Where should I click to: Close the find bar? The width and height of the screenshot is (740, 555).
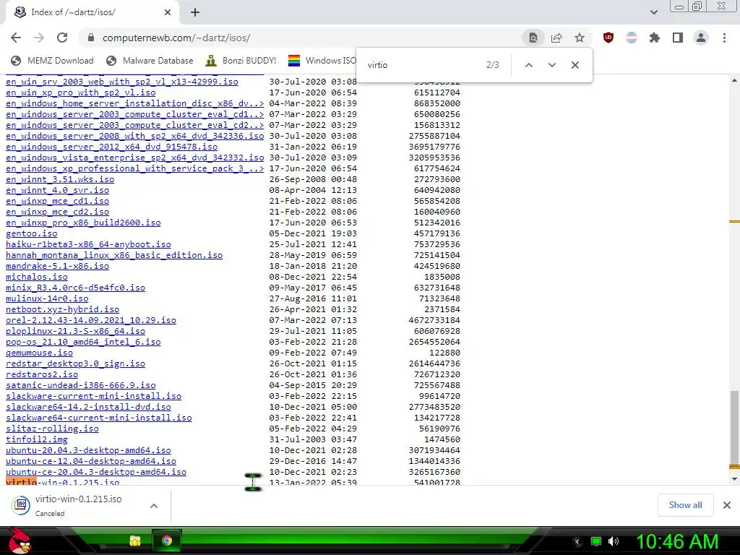pos(575,65)
